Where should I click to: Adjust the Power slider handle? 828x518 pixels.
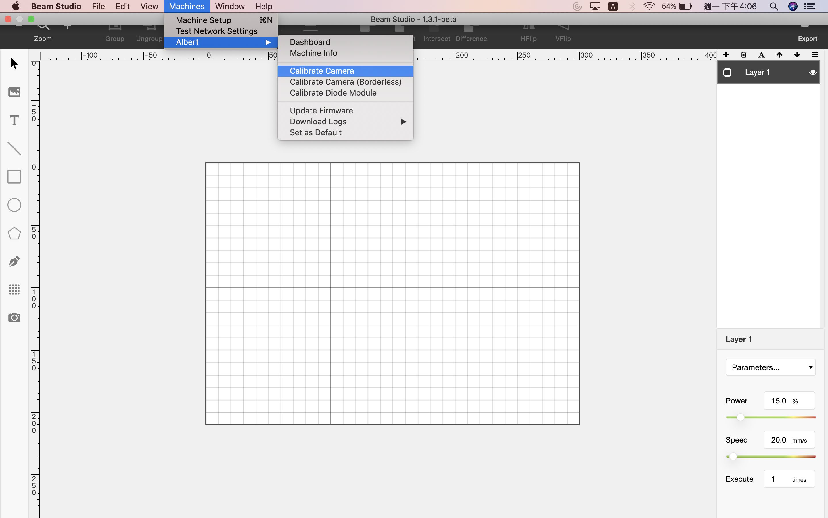(740, 417)
